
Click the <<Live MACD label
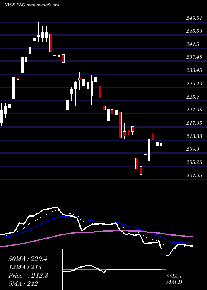tap(174, 279)
